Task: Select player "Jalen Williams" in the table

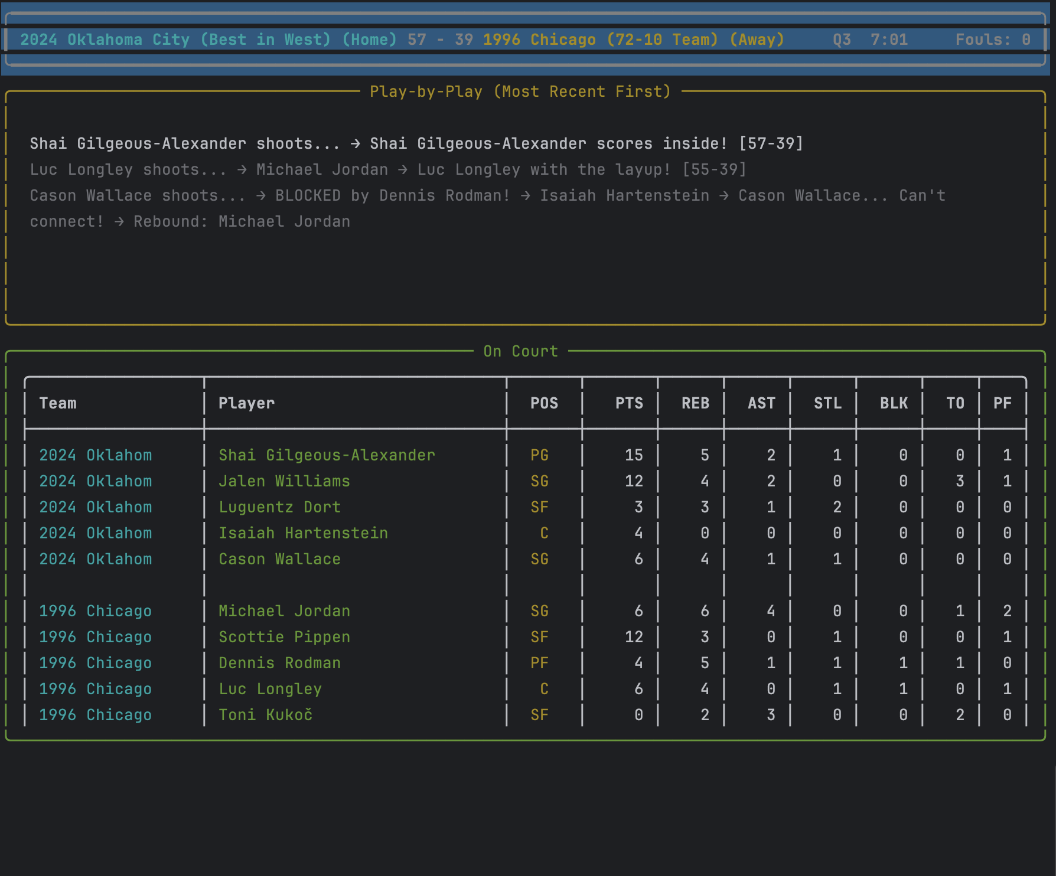Action: [x=284, y=481]
